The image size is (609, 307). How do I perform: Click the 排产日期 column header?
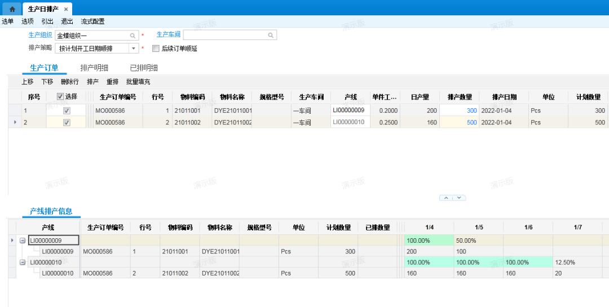[504, 97]
